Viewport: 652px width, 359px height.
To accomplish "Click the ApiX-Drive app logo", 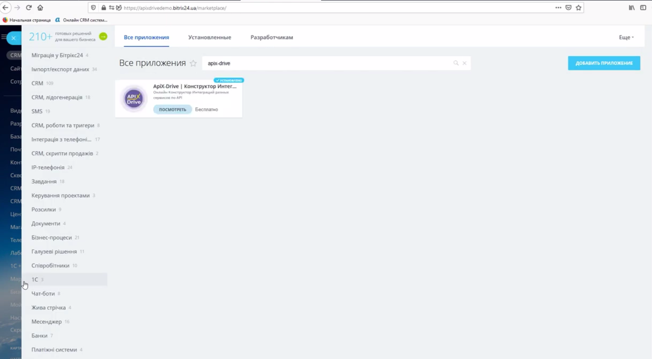I will coord(134,99).
